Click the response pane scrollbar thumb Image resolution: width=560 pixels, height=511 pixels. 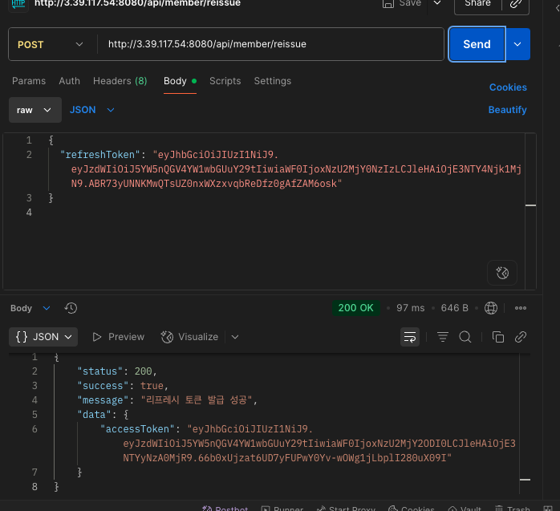(x=525, y=480)
